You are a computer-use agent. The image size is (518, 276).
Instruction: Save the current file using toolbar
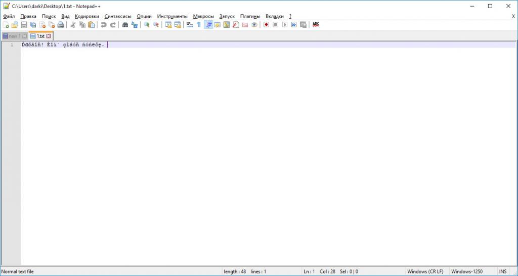[x=24, y=25]
